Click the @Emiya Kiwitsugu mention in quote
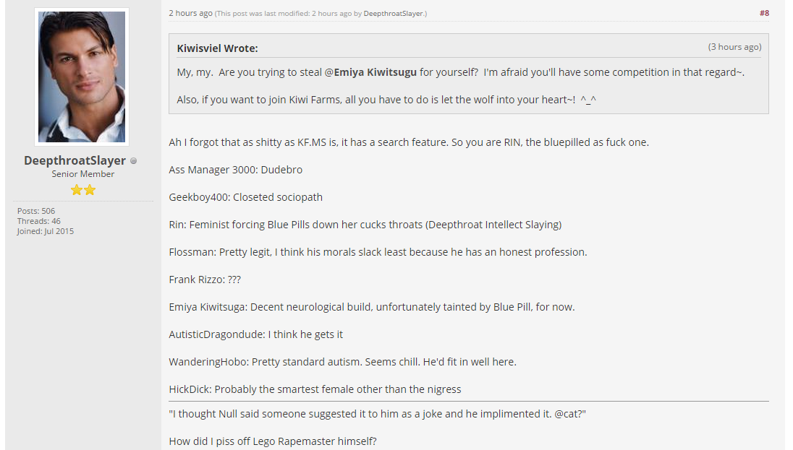793x450 pixels. click(370, 72)
